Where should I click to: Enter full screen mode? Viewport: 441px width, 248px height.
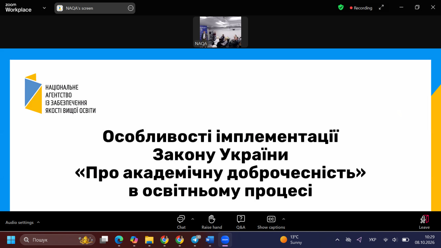tap(381, 7)
